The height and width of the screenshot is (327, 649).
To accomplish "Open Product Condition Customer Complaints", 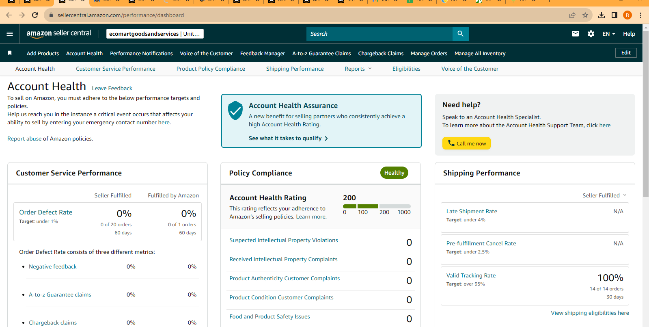I will [281, 297].
